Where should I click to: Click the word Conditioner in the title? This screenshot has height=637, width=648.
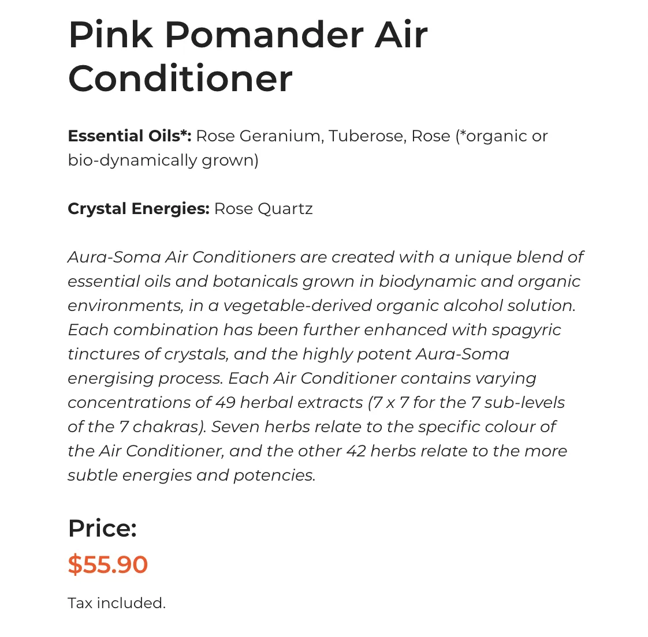[x=181, y=79]
